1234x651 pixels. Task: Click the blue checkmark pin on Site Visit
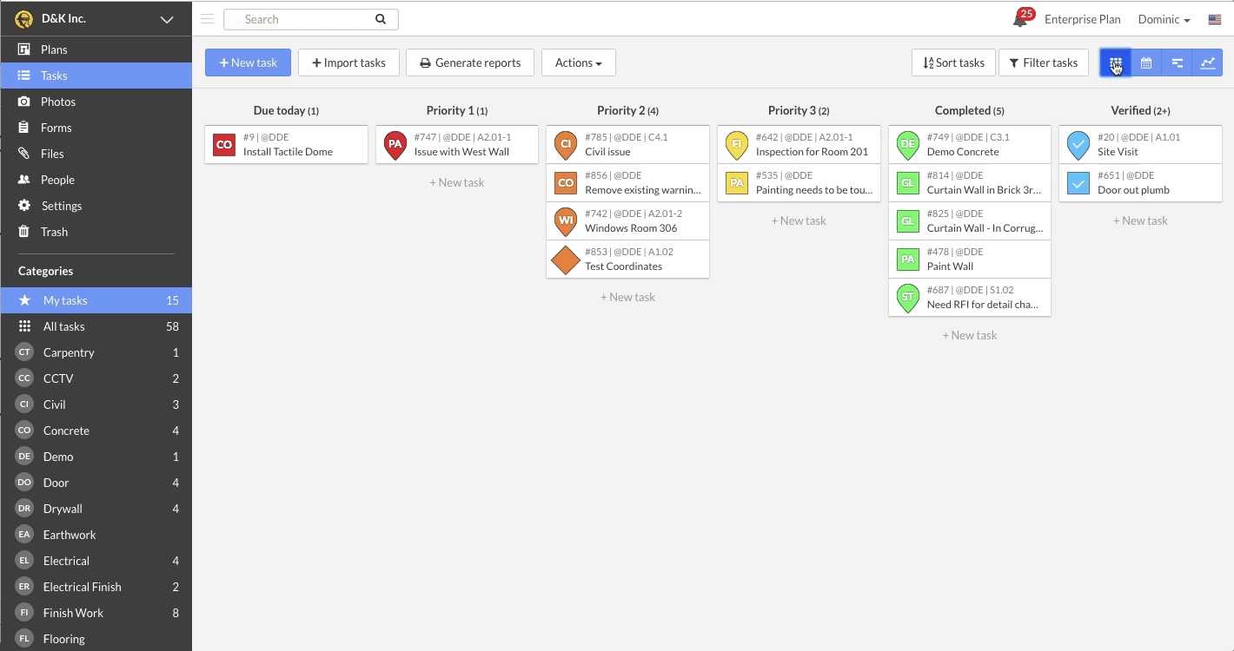click(x=1078, y=145)
